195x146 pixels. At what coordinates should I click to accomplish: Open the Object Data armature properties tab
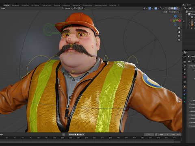[x=184, y=98]
